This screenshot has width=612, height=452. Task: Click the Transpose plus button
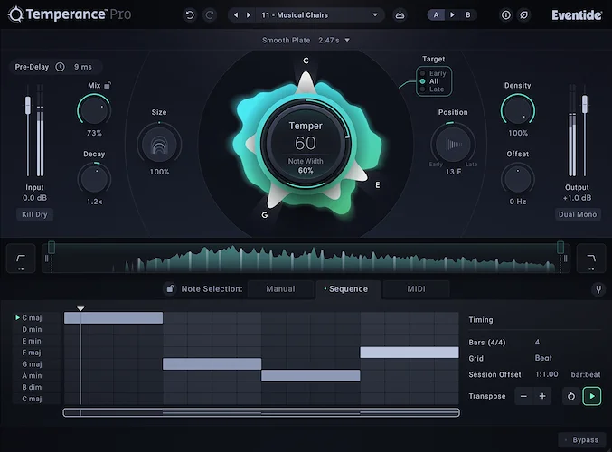pos(542,396)
